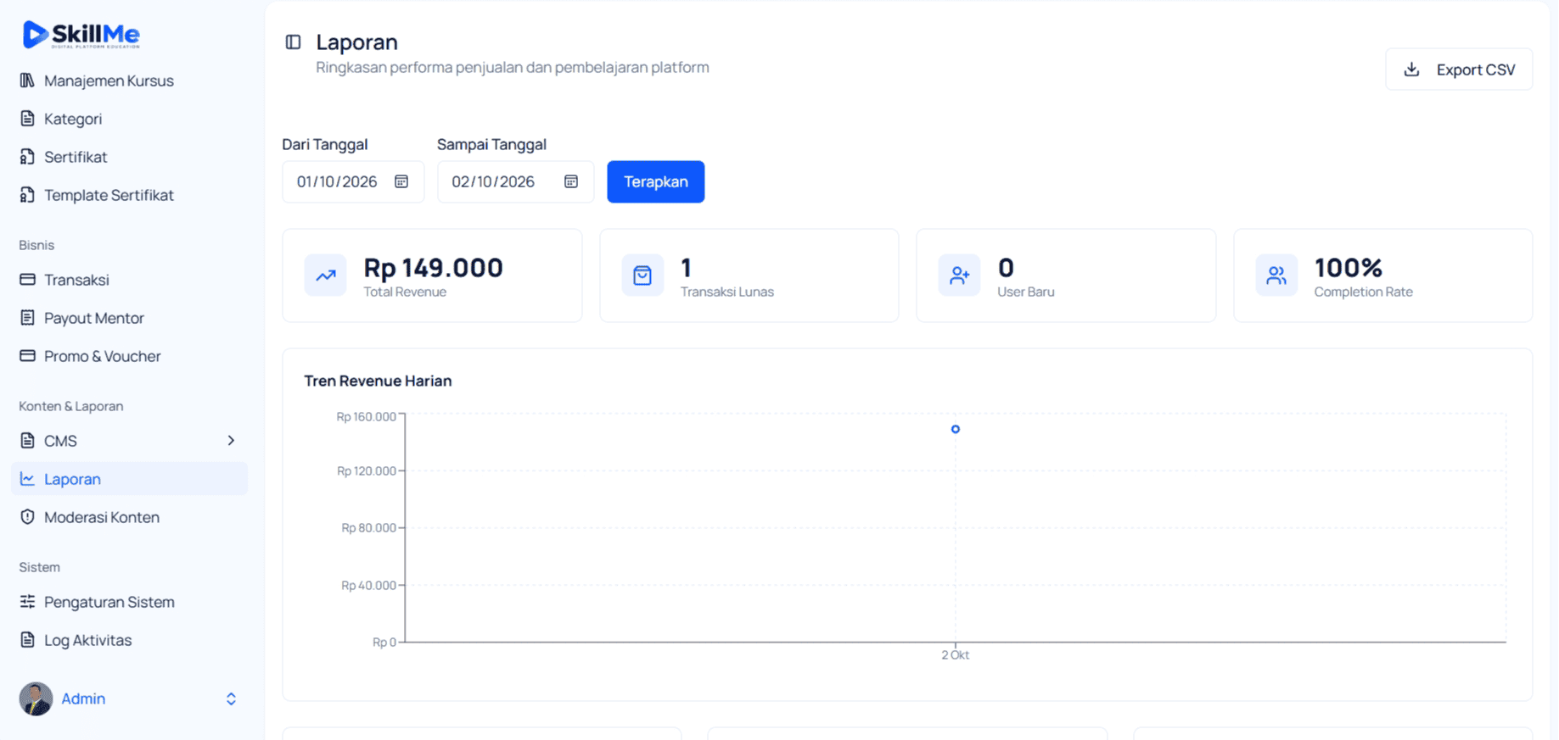Click the Dari Tanggal date field
Screen dimensions: 1559x740
(x=353, y=181)
